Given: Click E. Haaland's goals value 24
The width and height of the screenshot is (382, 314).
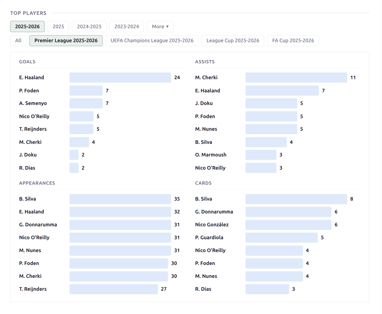Looking at the screenshot, I should click(x=177, y=78).
